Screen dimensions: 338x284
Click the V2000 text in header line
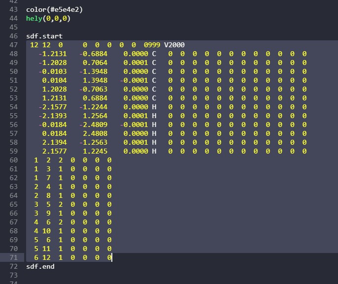pos(174,45)
